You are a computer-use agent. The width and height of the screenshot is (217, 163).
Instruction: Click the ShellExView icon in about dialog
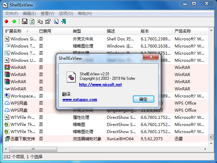coord(71,77)
